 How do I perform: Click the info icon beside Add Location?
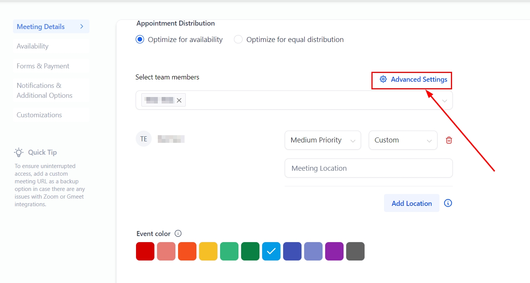coord(448,203)
